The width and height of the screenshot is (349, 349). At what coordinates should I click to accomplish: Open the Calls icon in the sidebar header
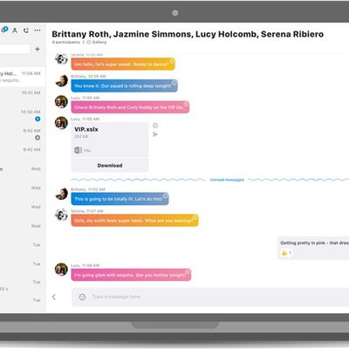(26, 31)
